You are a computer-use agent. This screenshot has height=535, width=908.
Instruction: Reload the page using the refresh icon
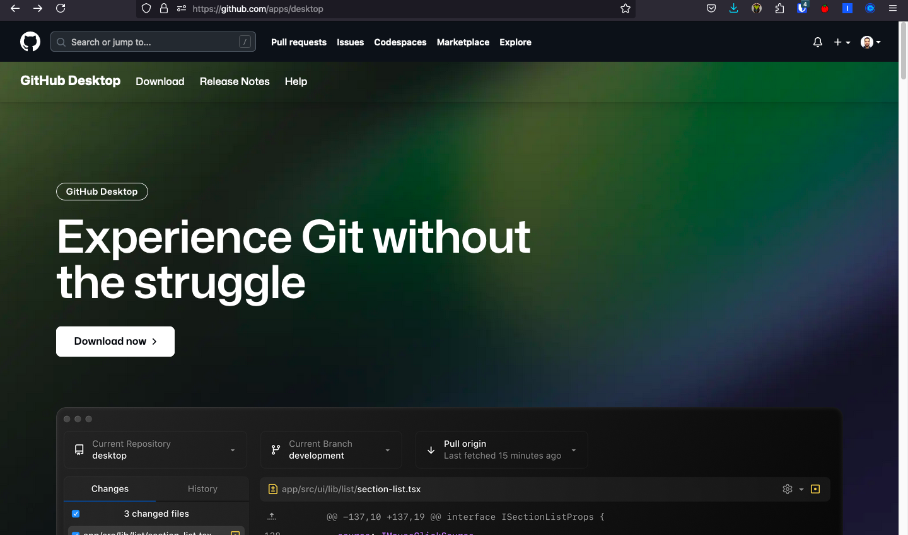click(61, 9)
